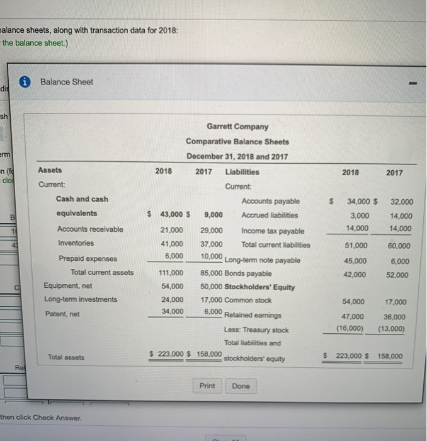The height and width of the screenshot is (441, 427).
Task: Click the Prepaid expenses label
Action: point(88,258)
